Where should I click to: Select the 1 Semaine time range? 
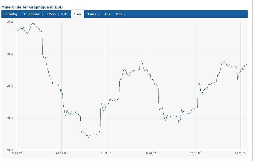(x=32, y=14)
